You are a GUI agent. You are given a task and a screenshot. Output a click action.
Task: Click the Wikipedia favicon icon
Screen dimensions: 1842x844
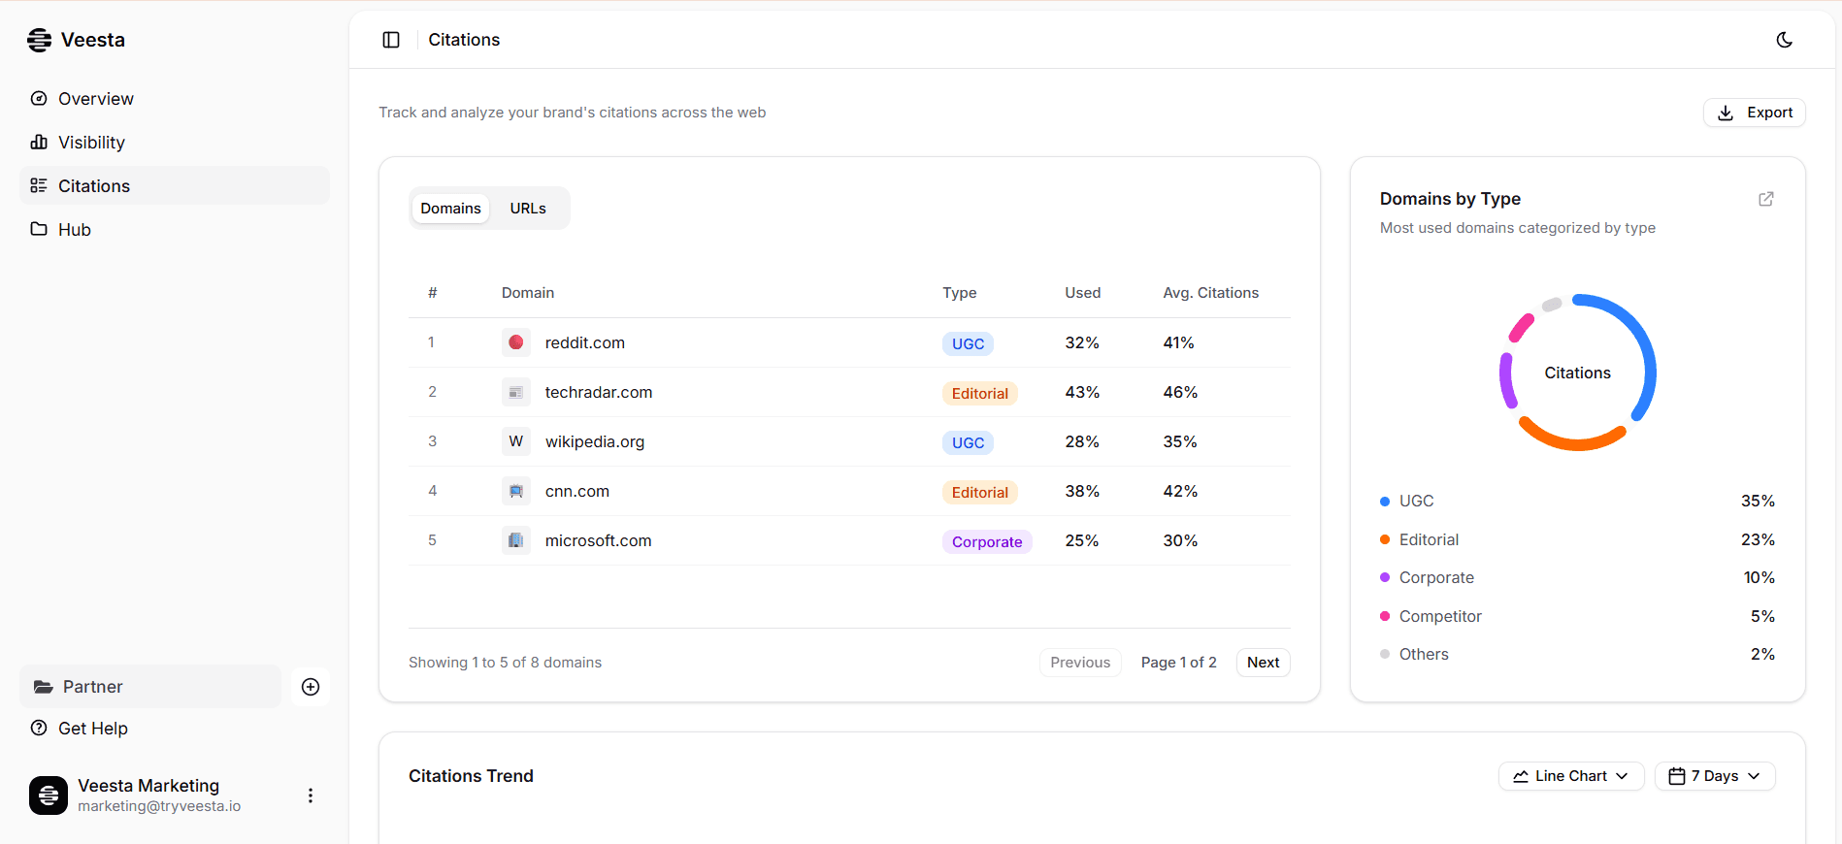click(x=516, y=441)
